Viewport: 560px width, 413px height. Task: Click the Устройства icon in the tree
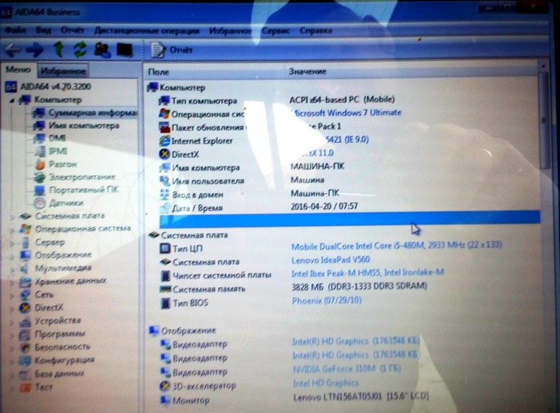(25, 321)
